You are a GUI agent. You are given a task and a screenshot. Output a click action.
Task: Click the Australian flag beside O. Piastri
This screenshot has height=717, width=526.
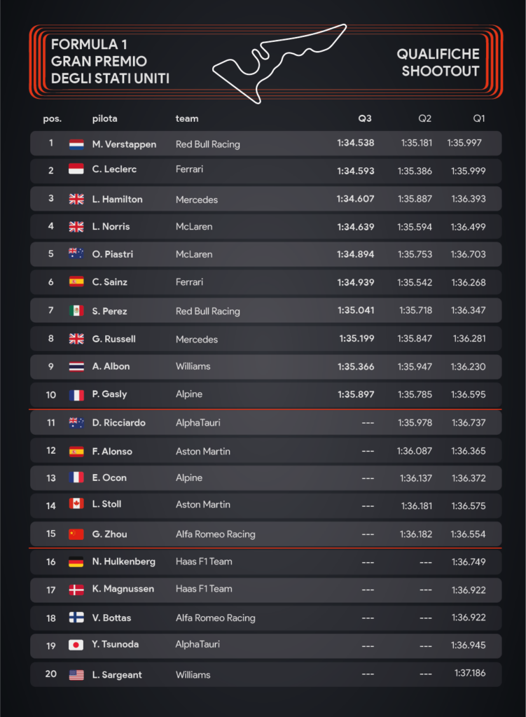point(76,253)
